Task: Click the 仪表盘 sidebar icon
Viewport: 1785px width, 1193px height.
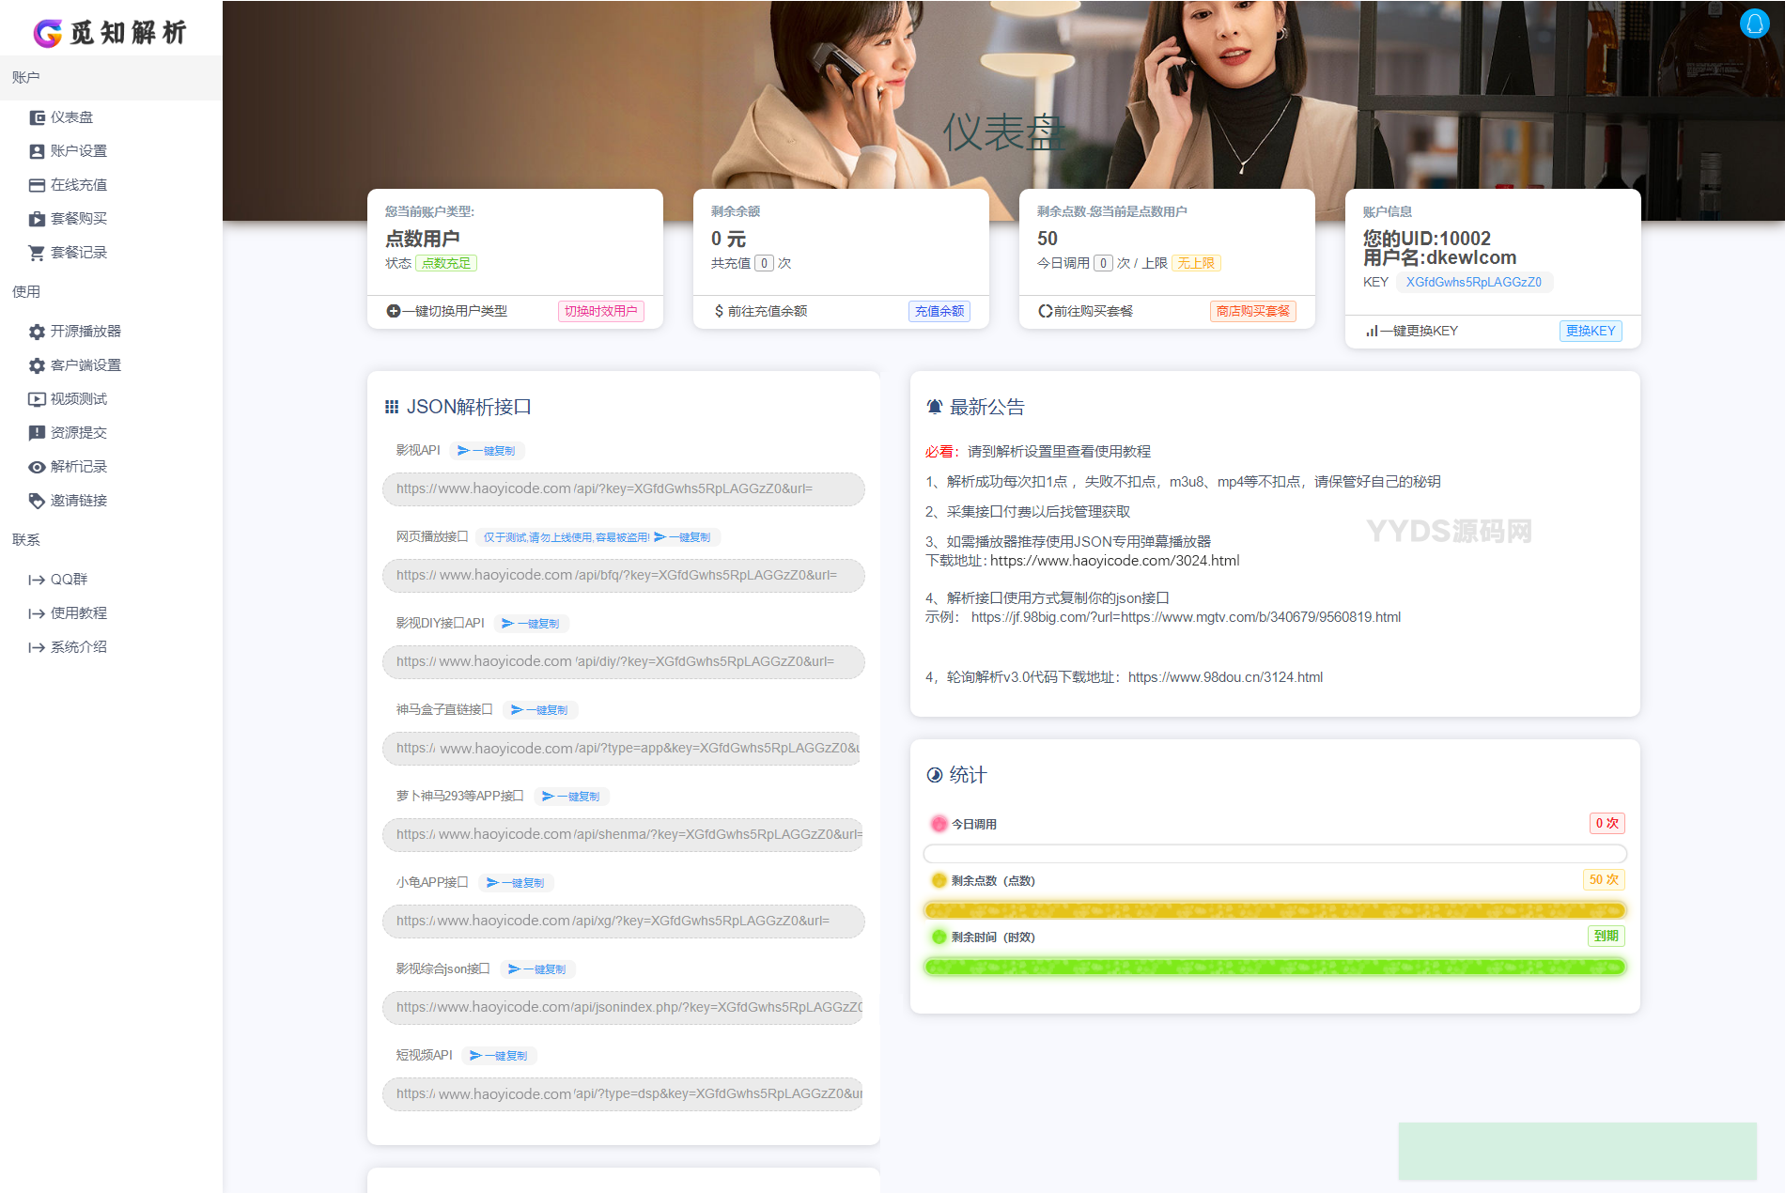Action: coord(38,117)
